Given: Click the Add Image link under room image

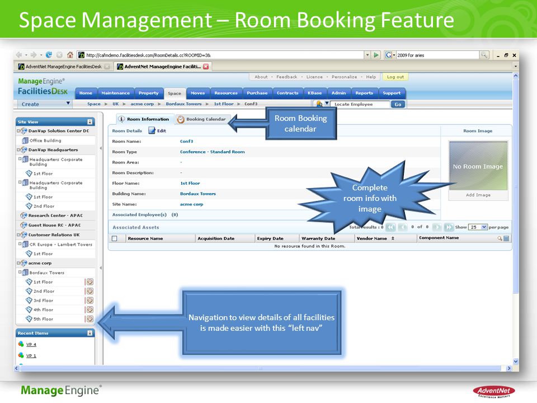Looking at the screenshot, I should [x=478, y=195].
